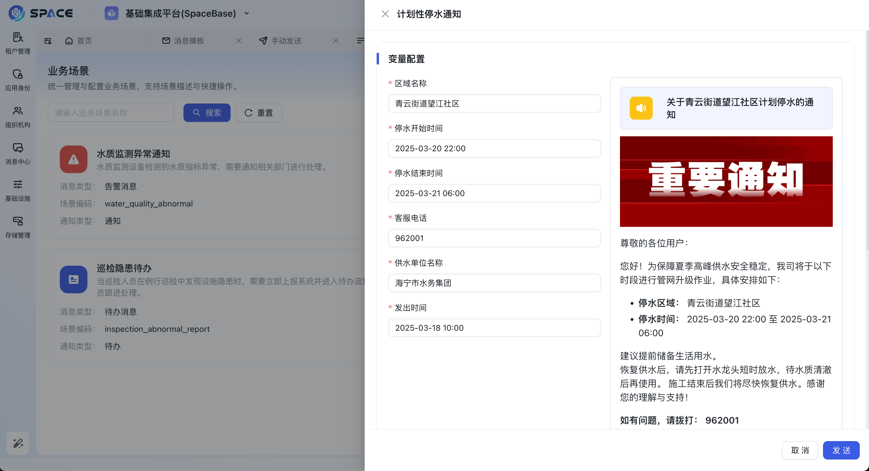Click the 重置 reset button
Viewport: 869px width, 471px height.
point(259,113)
